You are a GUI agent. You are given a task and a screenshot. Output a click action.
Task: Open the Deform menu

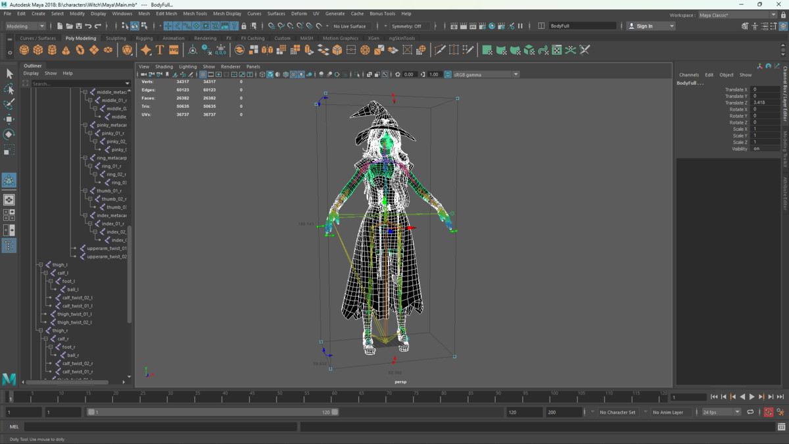(299, 12)
